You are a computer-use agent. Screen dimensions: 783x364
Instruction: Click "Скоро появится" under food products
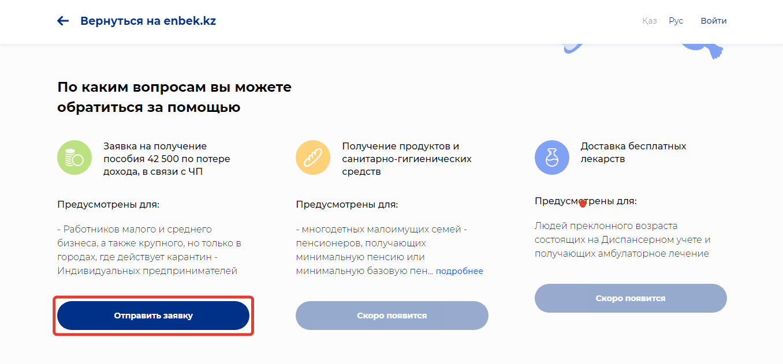[391, 316]
